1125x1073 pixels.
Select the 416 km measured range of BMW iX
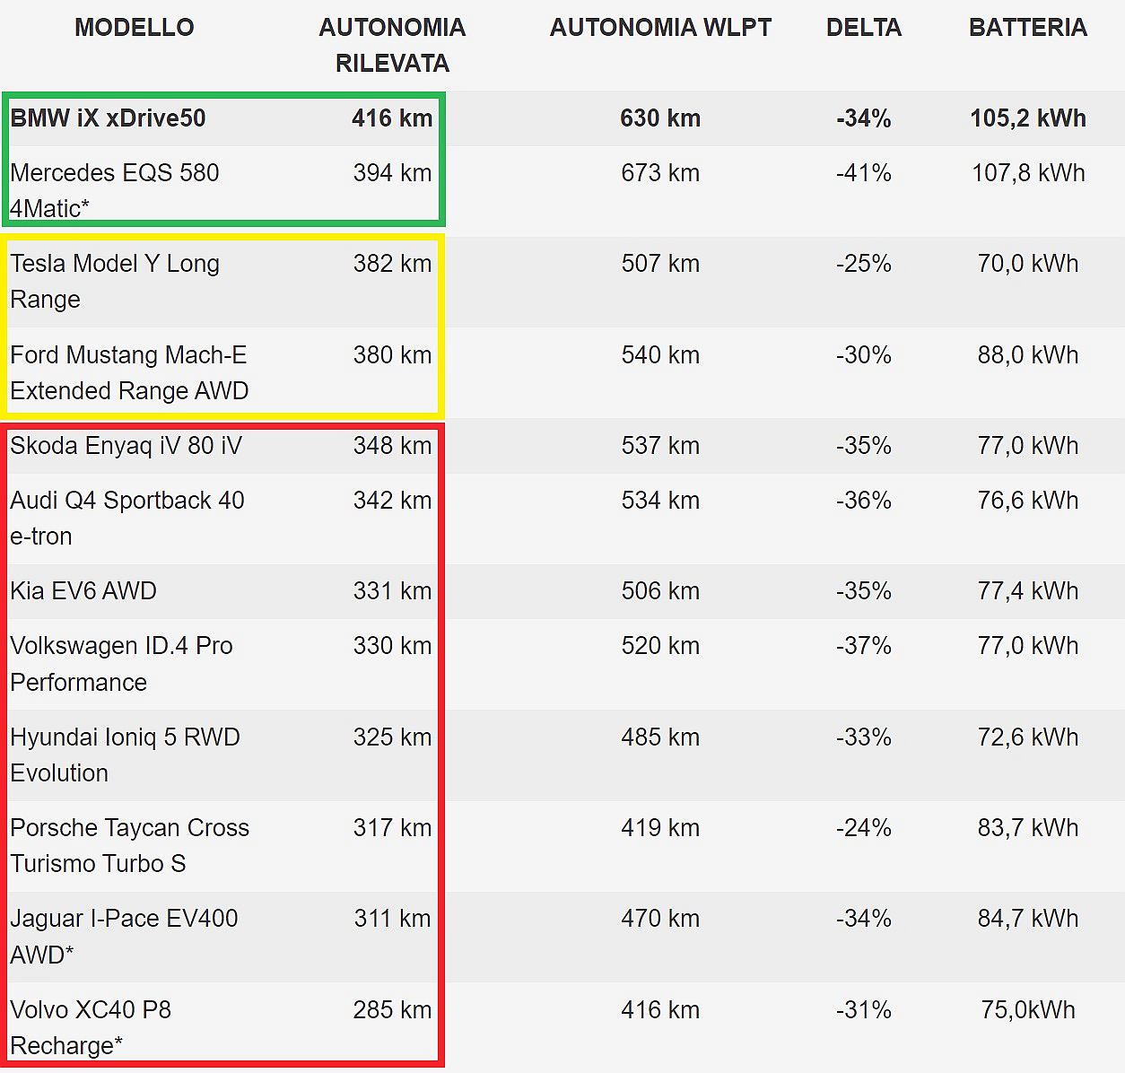point(392,118)
